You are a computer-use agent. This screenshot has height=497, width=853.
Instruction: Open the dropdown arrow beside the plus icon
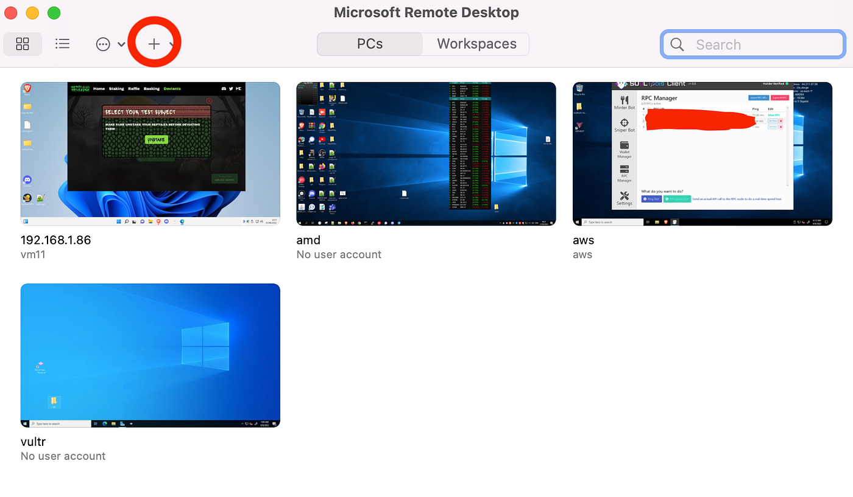point(172,44)
